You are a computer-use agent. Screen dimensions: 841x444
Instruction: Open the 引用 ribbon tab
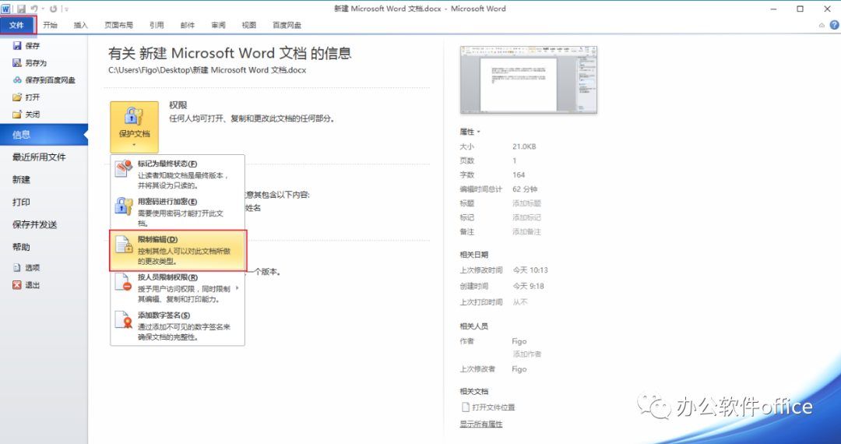pos(157,25)
